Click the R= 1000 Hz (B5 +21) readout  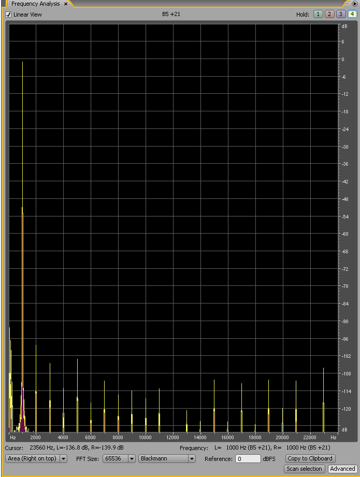(301, 447)
